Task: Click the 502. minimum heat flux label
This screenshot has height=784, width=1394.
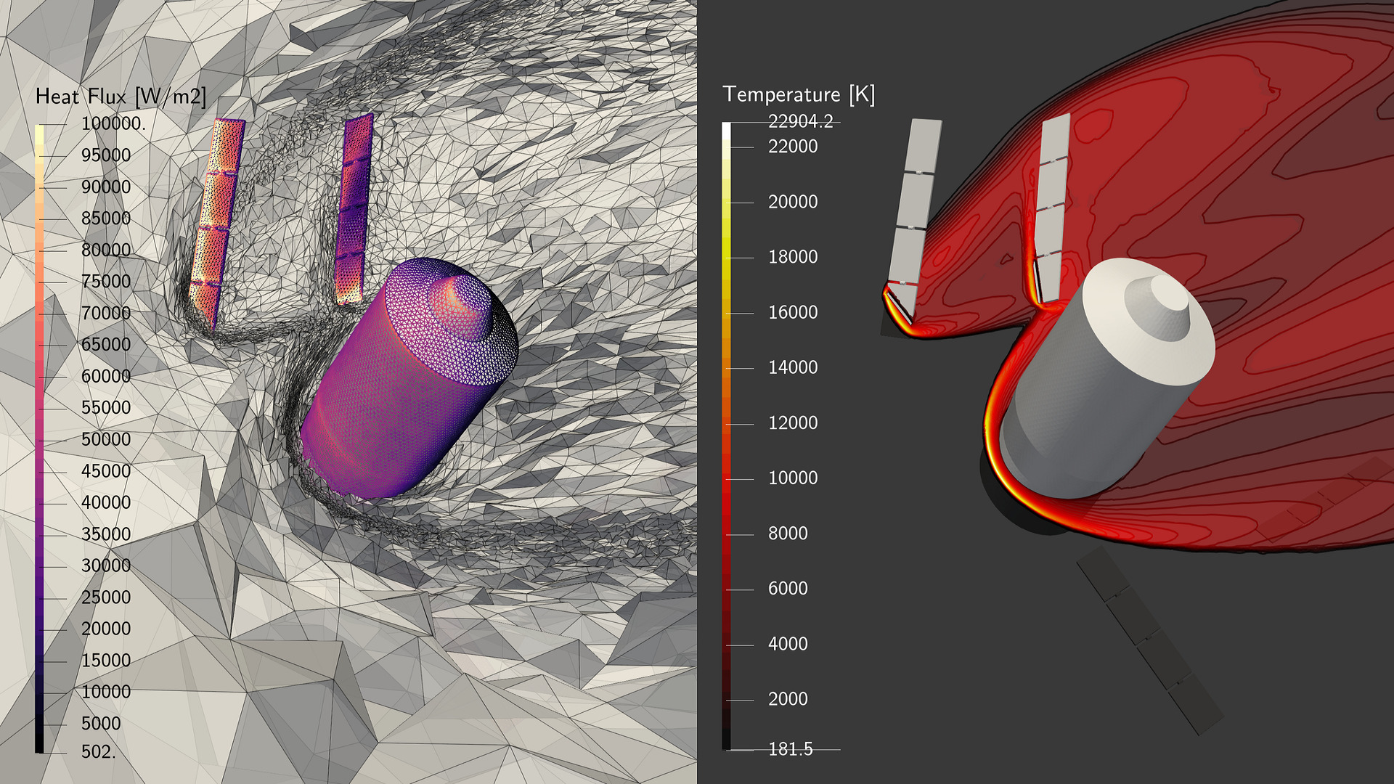Action: click(99, 751)
